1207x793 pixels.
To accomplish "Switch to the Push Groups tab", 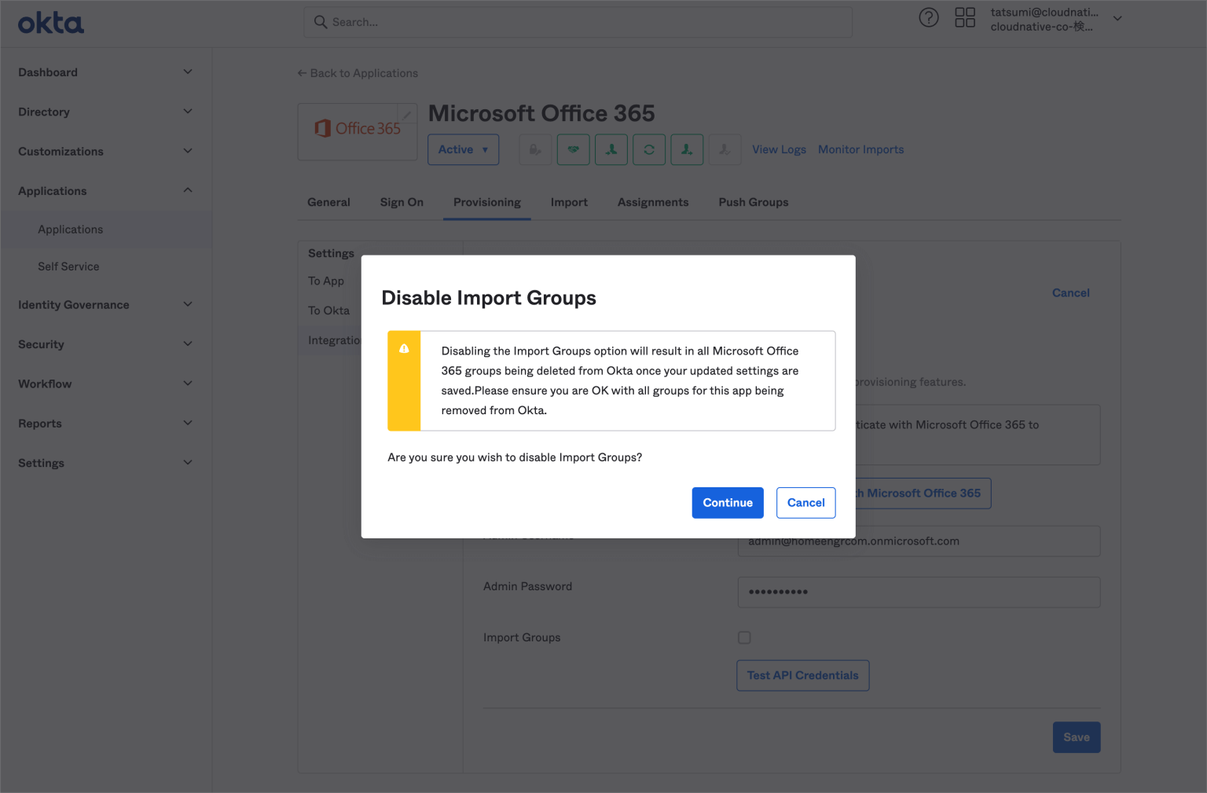I will [x=753, y=202].
